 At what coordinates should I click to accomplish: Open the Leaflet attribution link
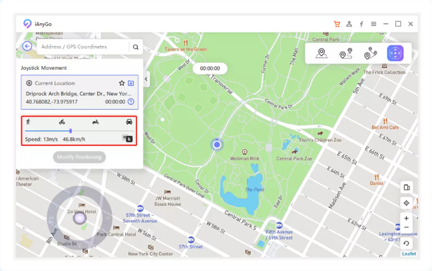click(x=409, y=254)
